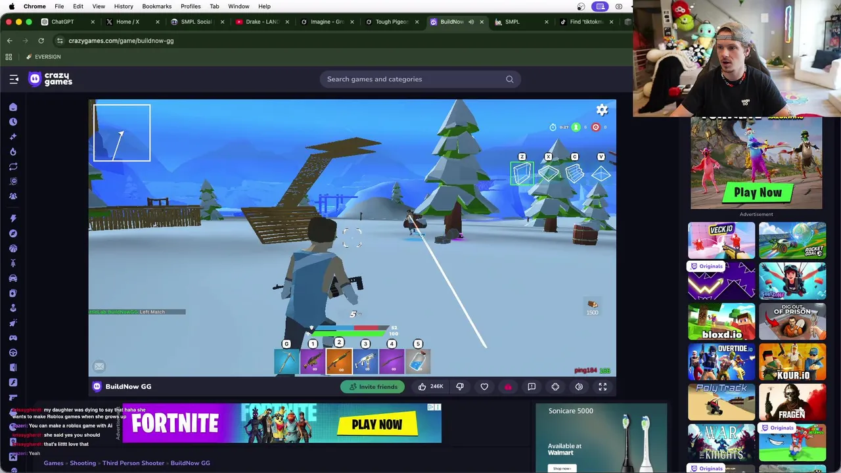Open New games sparkle sidebar icon
Screen dimensions: 841x473
pyautogui.click(x=12, y=137)
